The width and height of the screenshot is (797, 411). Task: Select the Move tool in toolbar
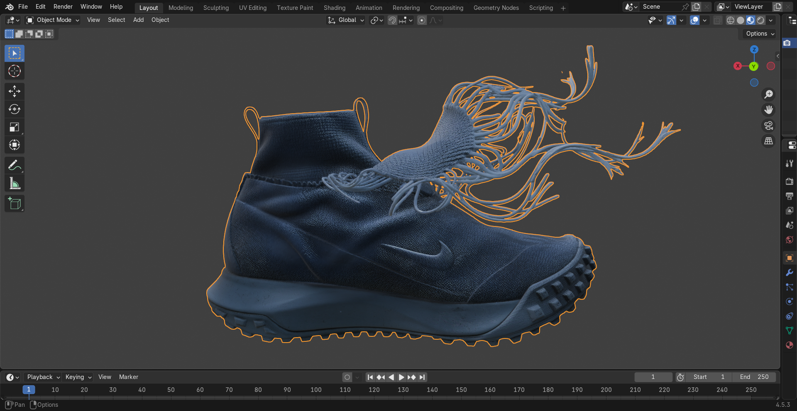tap(15, 91)
